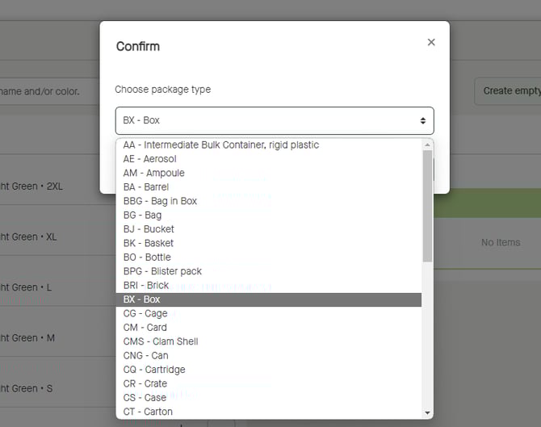
Task: Select BBG - Bag in Box
Action: coord(160,201)
